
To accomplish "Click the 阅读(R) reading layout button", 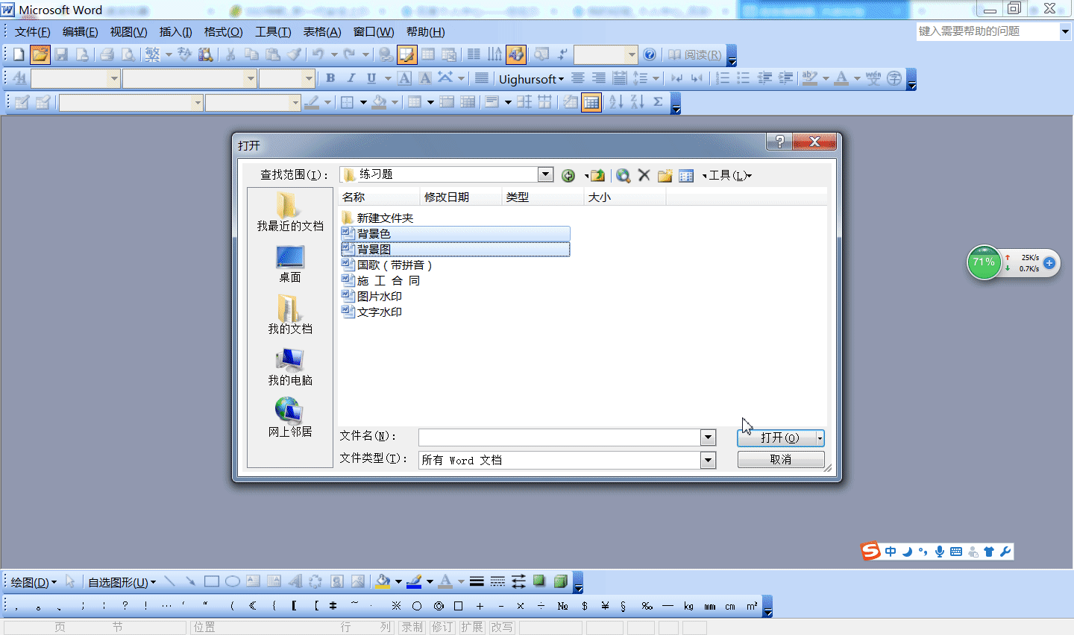I will tap(695, 54).
